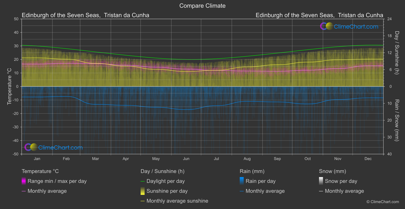Image resolution: width=405 pixels, height=209 pixels.
Task: Click the green Daylight per day legend line
Action: click(143, 181)
